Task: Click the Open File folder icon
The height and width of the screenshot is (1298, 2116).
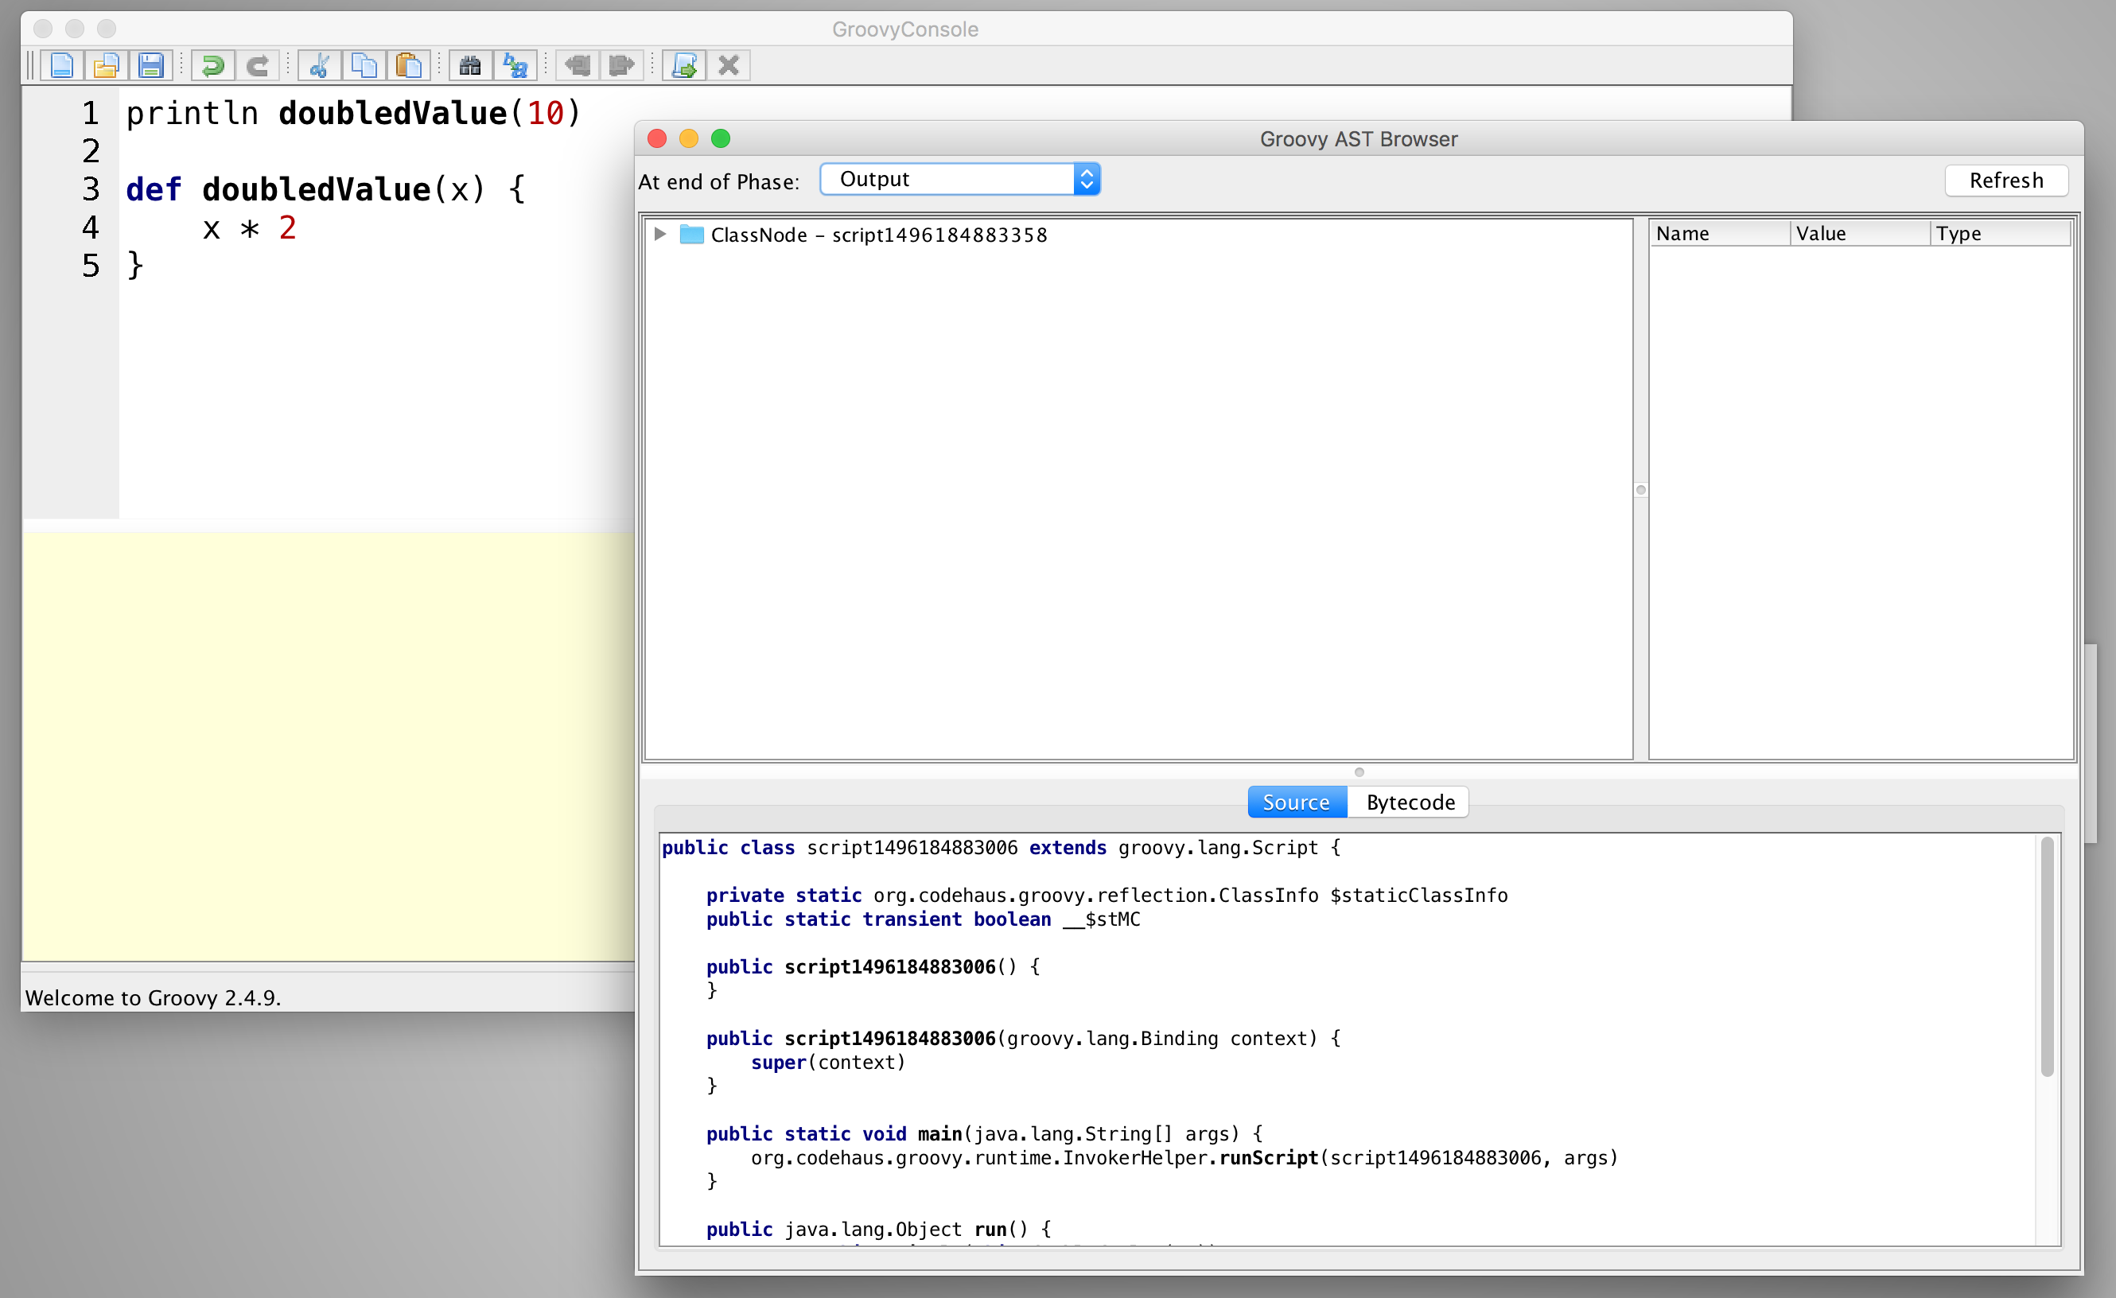Action: (x=106, y=65)
